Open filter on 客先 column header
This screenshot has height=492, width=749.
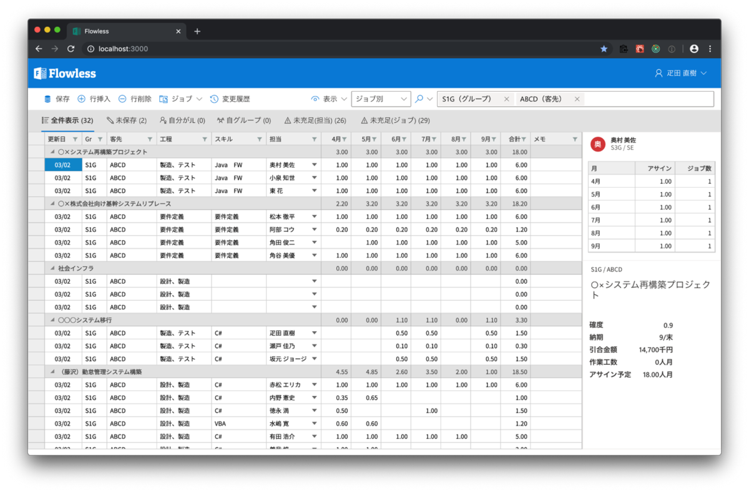pos(150,140)
